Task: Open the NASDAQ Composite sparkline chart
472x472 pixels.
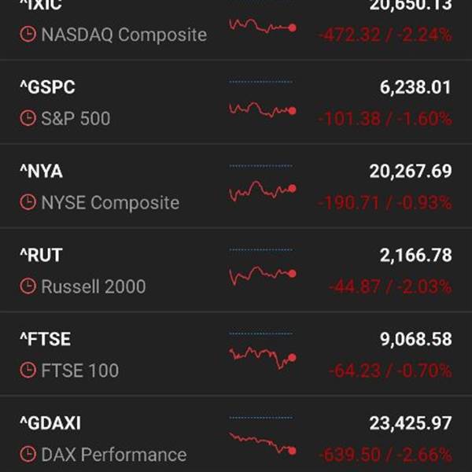Action: [263, 26]
